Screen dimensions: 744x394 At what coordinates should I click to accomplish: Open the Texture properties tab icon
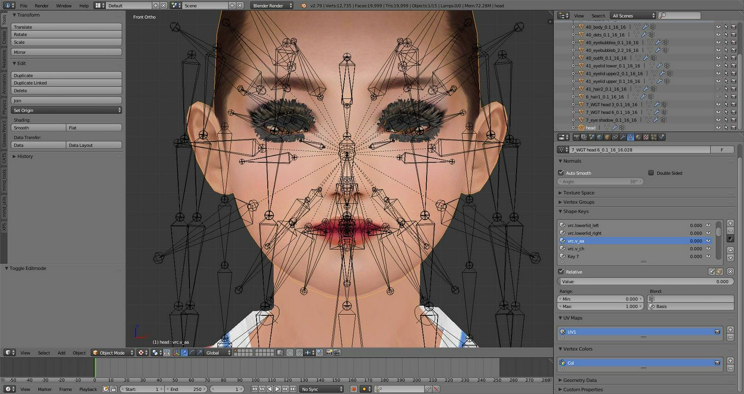click(646, 137)
